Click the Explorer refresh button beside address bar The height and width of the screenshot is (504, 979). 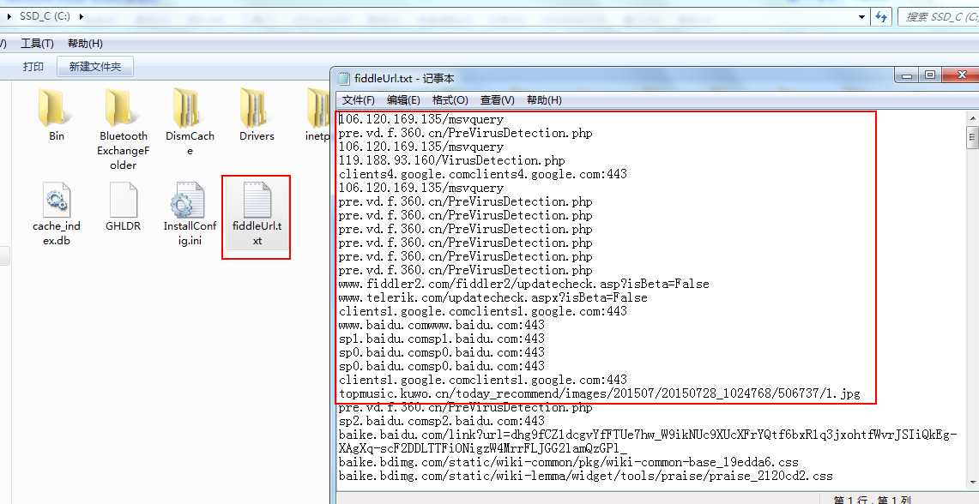point(881,17)
